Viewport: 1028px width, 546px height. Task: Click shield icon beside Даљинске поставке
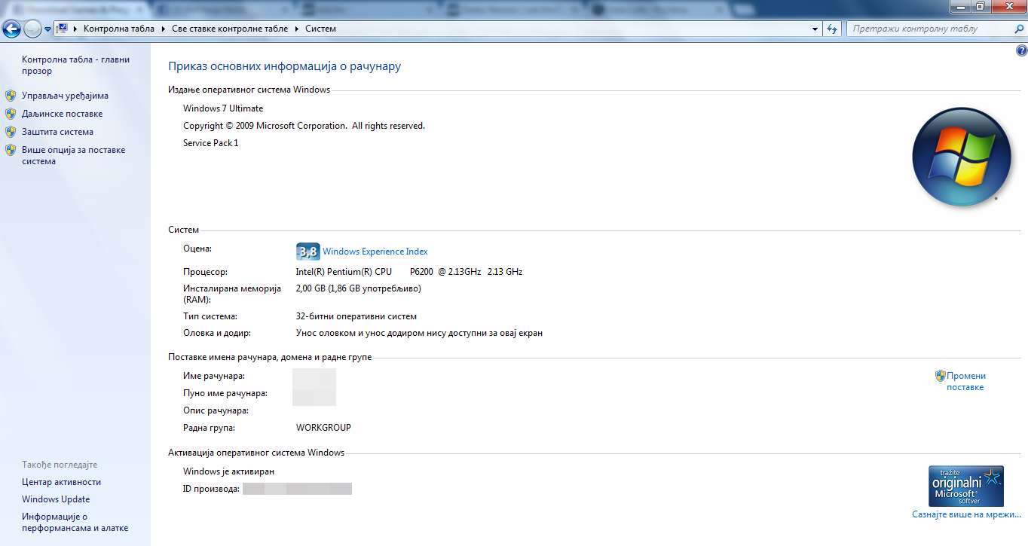11,114
